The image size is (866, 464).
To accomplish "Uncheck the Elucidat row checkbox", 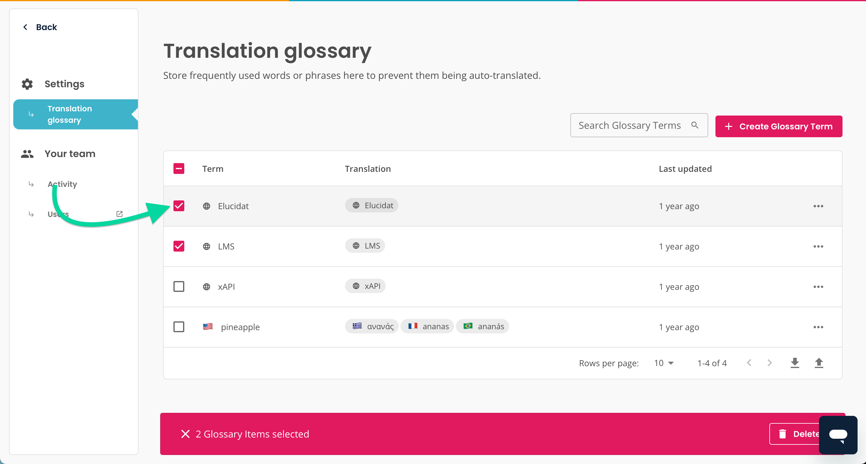I will click(x=179, y=206).
